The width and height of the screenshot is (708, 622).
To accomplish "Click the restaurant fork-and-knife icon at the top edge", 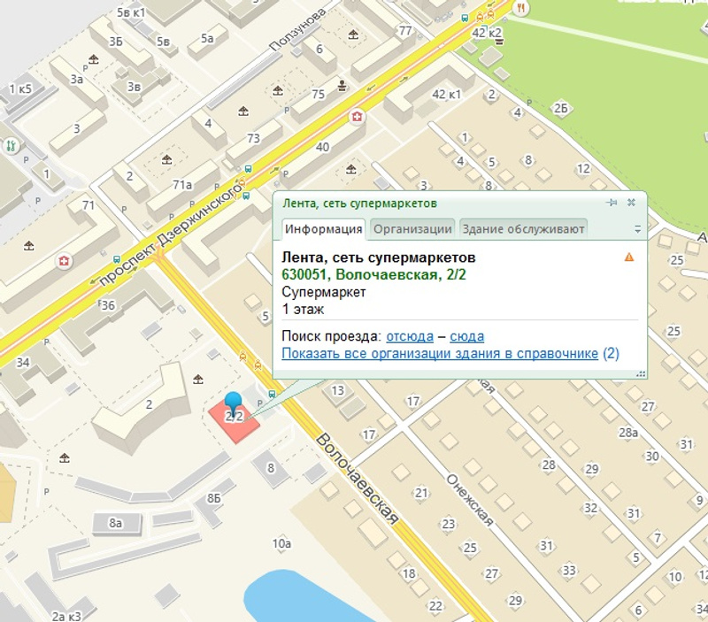I will pyautogui.click(x=522, y=7).
